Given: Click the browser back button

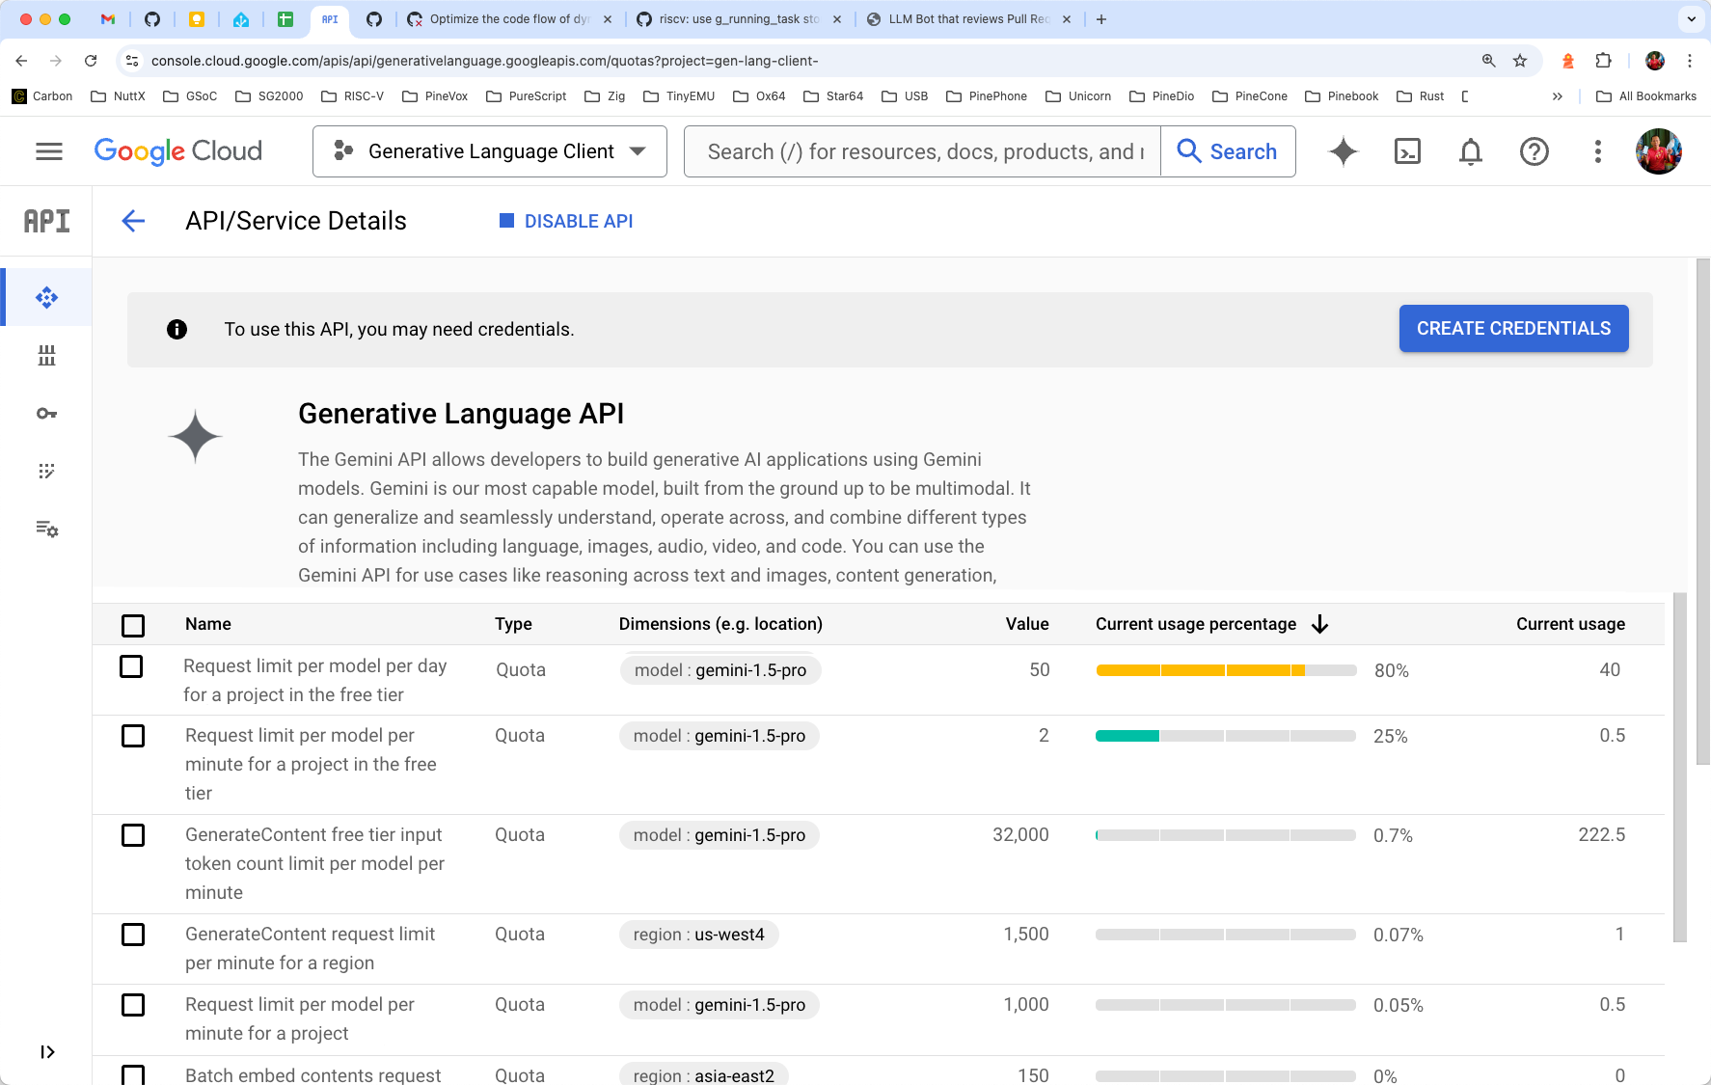Looking at the screenshot, I should (x=21, y=61).
